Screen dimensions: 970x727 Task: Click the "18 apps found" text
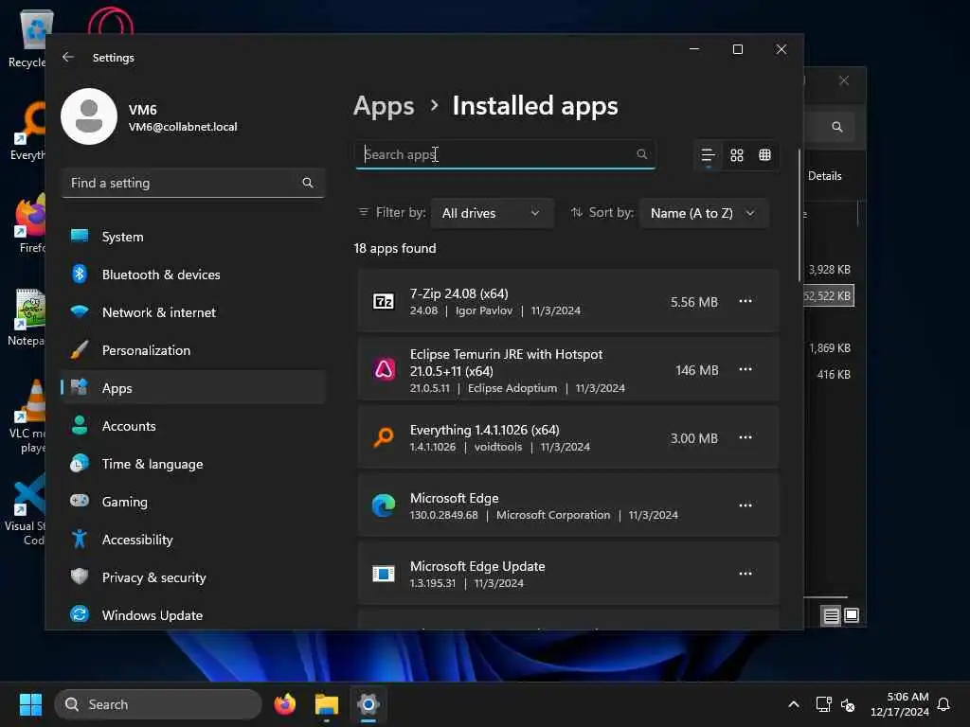[395, 248]
